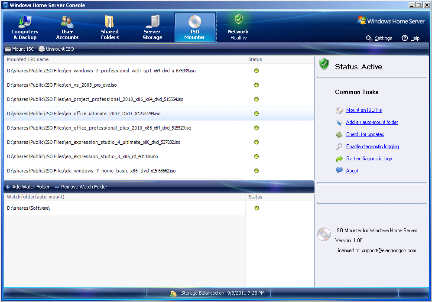
Task: Click the Licensed to support@electrongoo.com text
Action: [376, 250]
